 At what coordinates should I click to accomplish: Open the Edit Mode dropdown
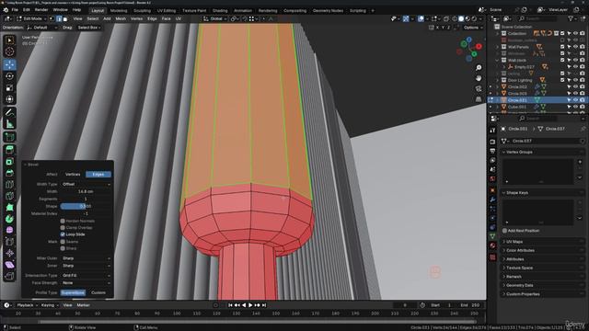pos(31,18)
